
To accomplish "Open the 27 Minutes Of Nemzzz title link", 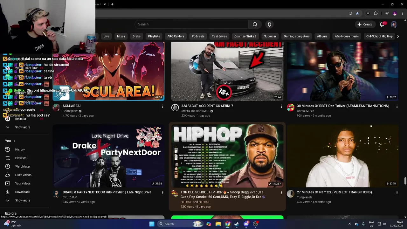I will 334,192.
